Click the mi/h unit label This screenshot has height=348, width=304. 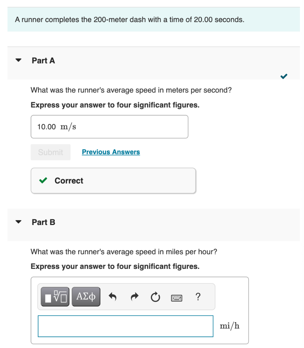click(229, 326)
